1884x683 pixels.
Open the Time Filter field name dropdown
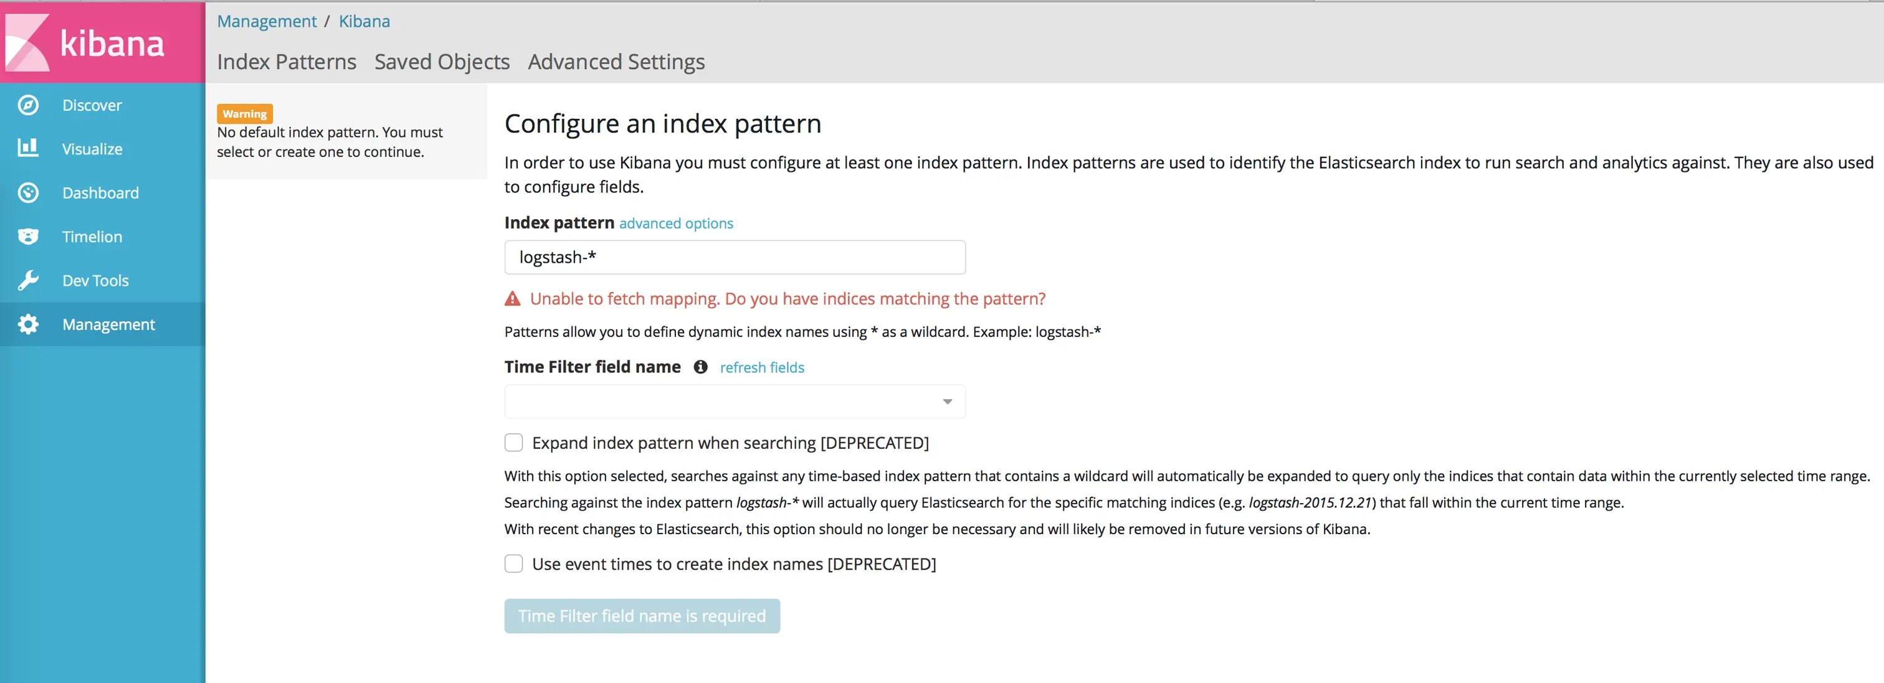coord(735,402)
